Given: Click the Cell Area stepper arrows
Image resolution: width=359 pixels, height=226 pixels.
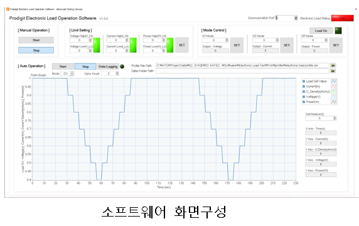Looking at the screenshot, I should point(335,118).
